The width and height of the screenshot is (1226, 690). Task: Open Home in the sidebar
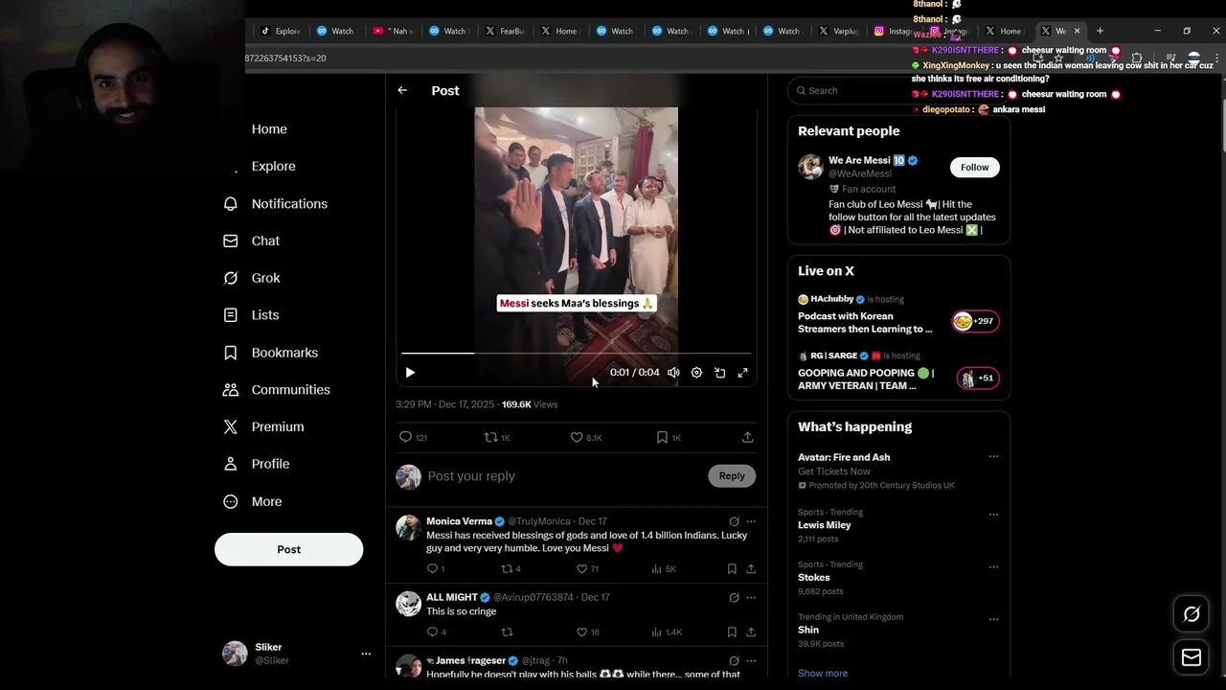point(269,129)
